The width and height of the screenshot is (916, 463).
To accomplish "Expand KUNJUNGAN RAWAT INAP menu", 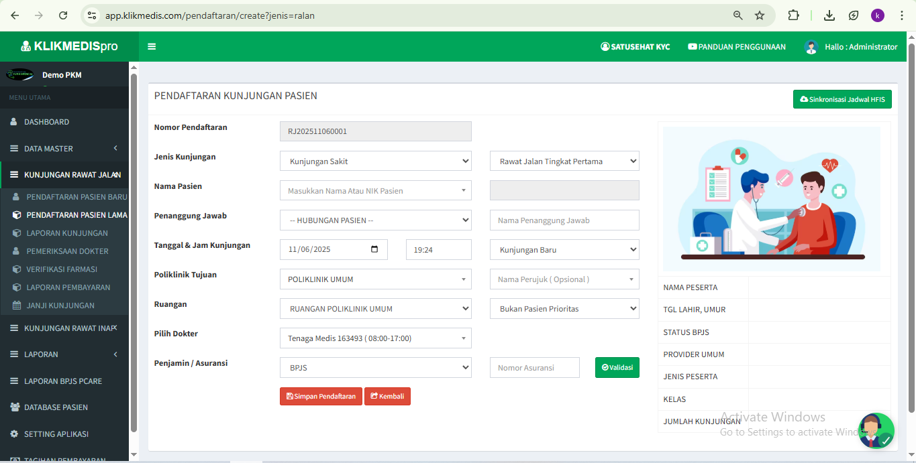I will pos(64,328).
